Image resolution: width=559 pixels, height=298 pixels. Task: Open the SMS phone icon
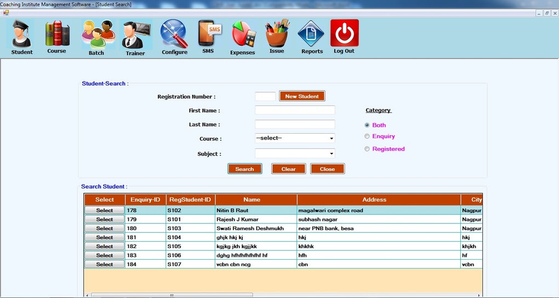(209, 33)
